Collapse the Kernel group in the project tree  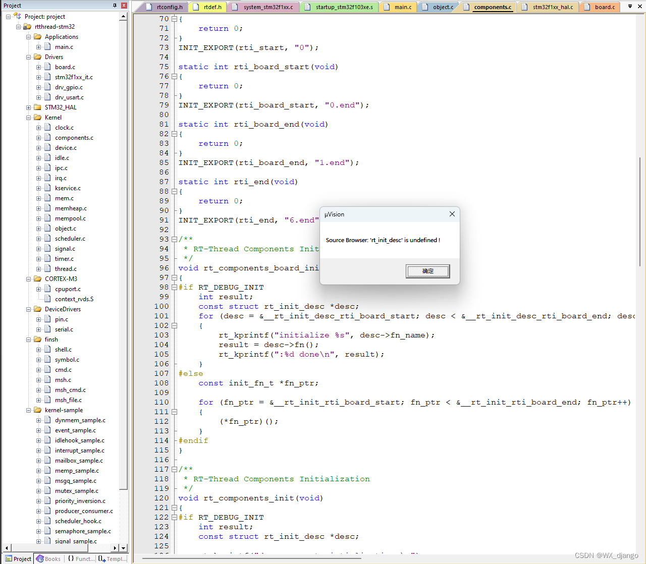[x=28, y=118]
